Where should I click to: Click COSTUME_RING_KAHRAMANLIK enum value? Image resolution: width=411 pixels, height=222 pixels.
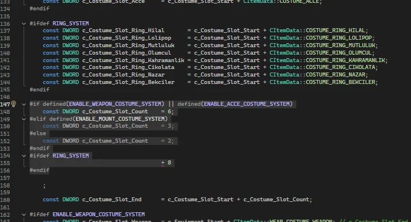[x=345, y=60]
